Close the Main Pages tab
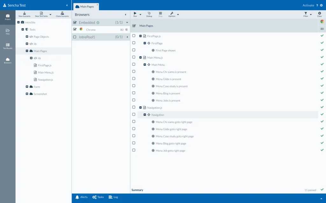The height and width of the screenshot is (203, 326). tap(97, 4)
